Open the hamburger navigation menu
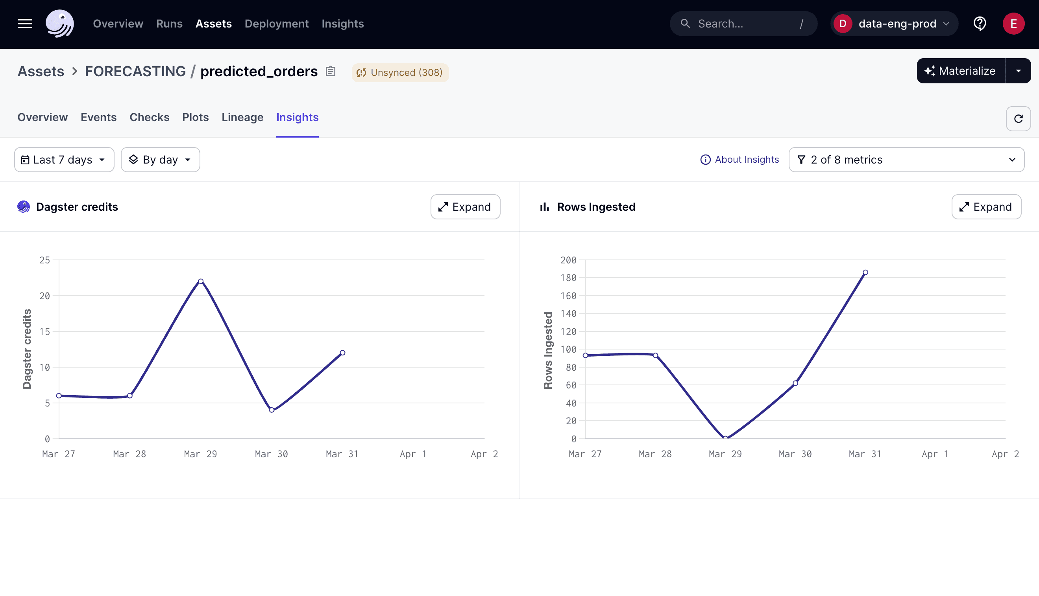This screenshot has height=596, width=1039. [x=24, y=23]
